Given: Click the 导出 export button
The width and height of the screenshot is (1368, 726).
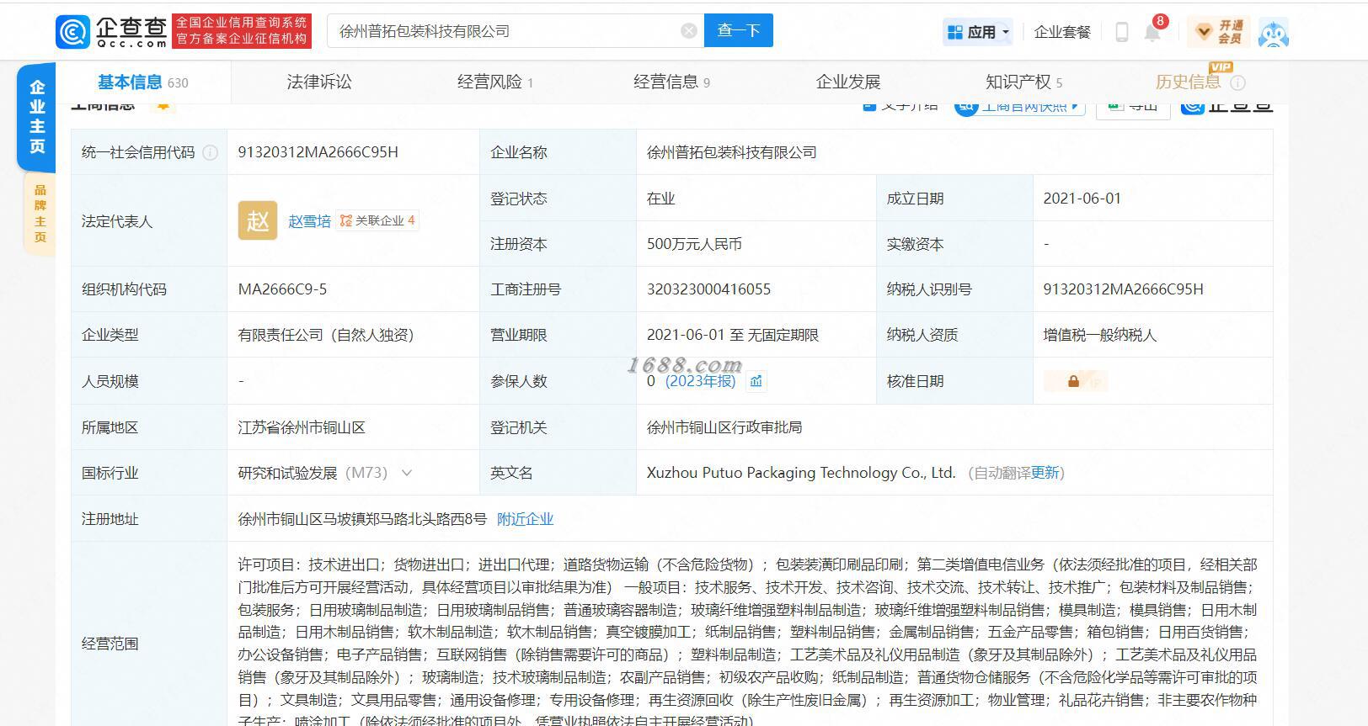Looking at the screenshot, I should click(x=1133, y=108).
